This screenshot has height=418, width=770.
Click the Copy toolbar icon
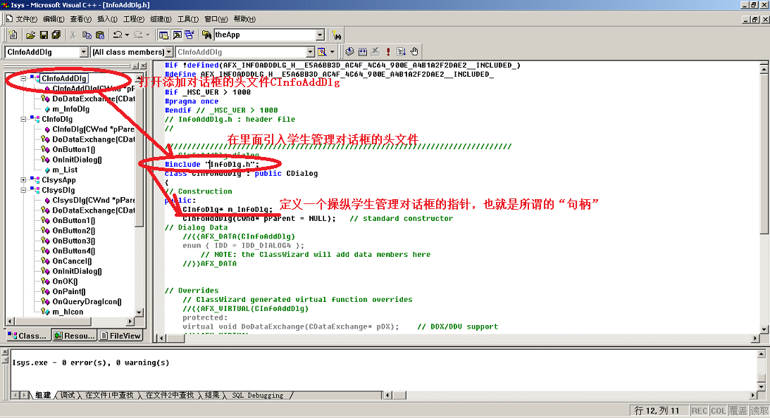click(x=87, y=35)
